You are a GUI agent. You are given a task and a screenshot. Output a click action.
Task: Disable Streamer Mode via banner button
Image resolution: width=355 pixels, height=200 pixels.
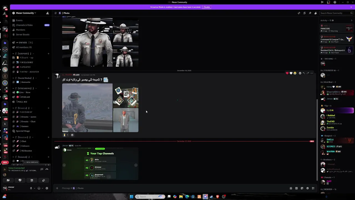207,7
